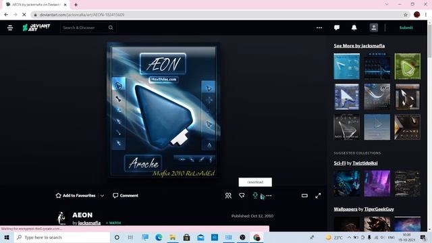Add deviation to Favourites

tap(76, 196)
